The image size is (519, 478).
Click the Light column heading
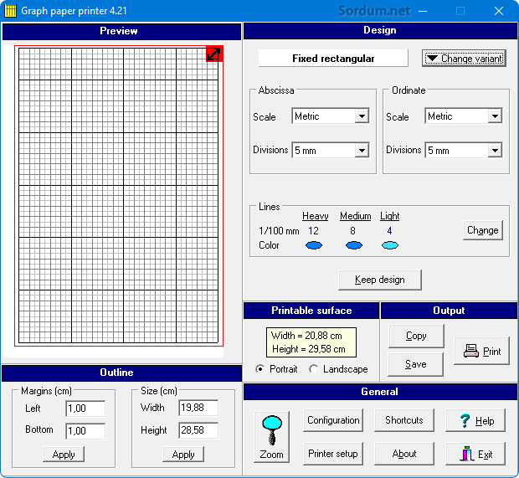tap(389, 216)
